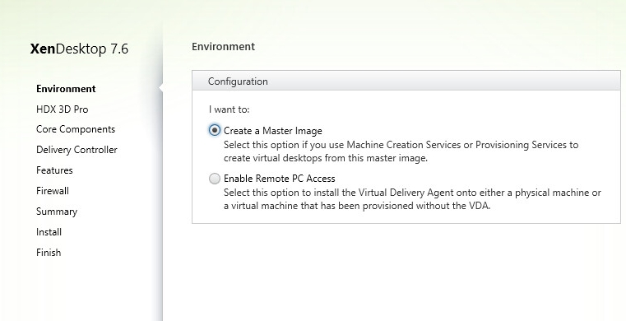Jump to the Delivery Controller step
Image resolution: width=626 pixels, height=321 pixels.
click(x=77, y=150)
